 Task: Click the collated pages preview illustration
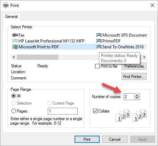point(131,115)
